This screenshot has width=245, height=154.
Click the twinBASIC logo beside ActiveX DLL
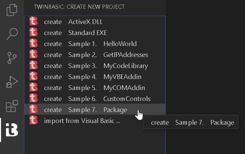tap(34, 21)
